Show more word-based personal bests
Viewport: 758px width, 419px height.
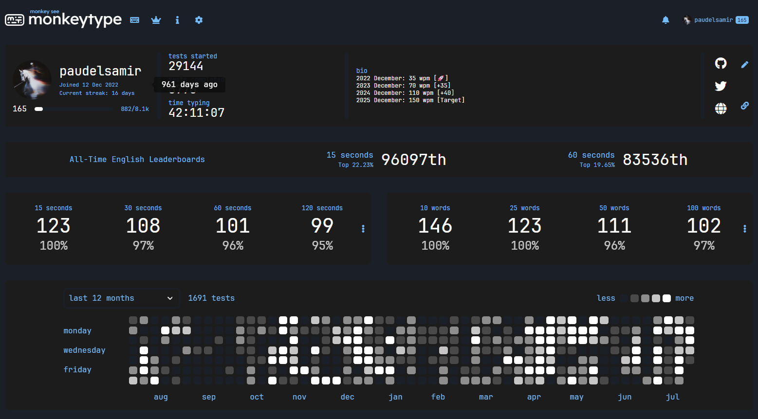point(744,229)
